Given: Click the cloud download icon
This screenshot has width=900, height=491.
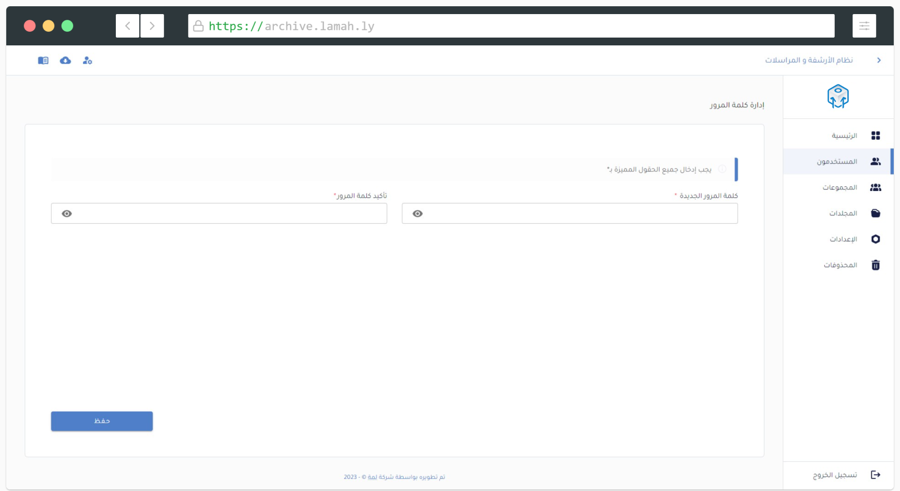Looking at the screenshot, I should pyautogui.click(x=65, y=61).
